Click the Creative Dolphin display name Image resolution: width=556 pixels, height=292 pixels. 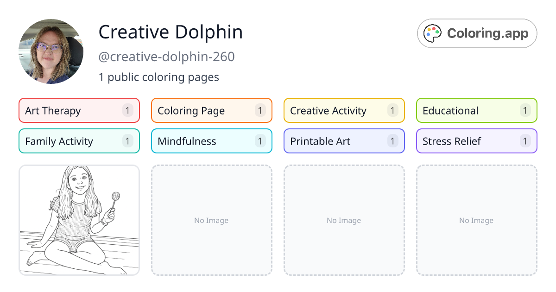[x=171, y=32]
